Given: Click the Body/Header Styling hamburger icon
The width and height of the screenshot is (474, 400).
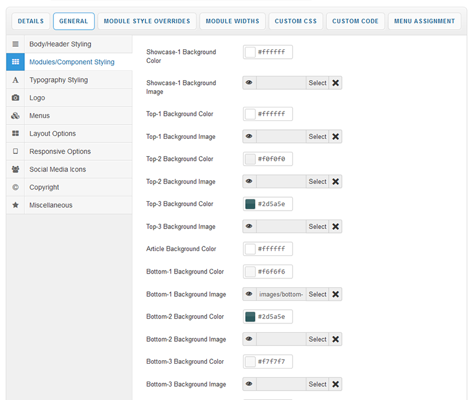Looking at the screenshot, I should (x=15, y=45).
